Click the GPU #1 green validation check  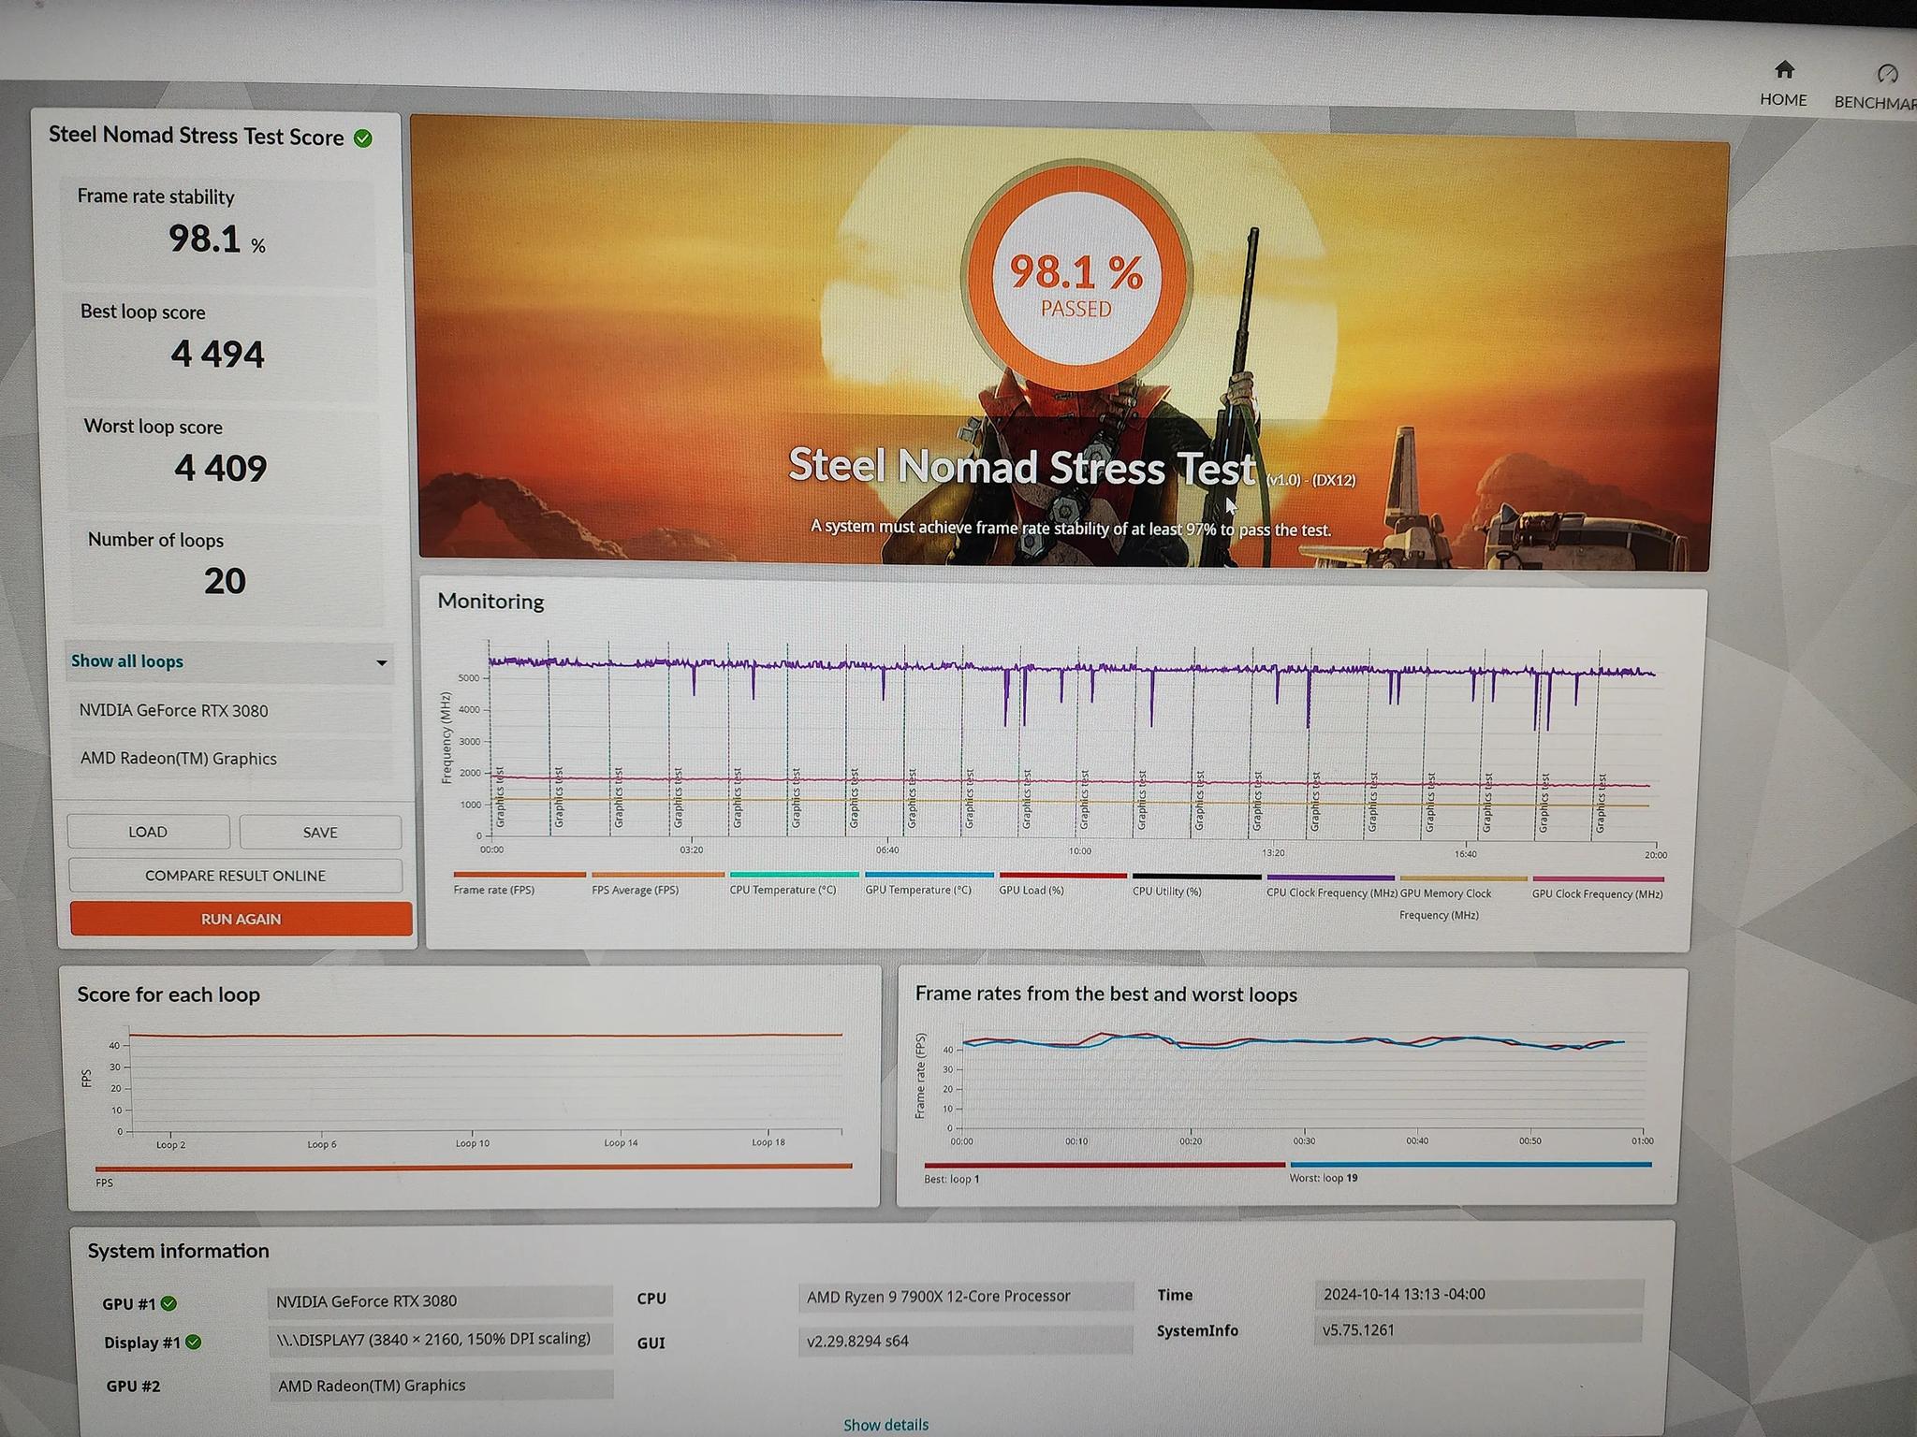(169, 1303)
